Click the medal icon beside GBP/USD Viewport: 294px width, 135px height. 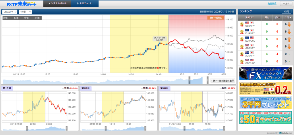(242, 62)
